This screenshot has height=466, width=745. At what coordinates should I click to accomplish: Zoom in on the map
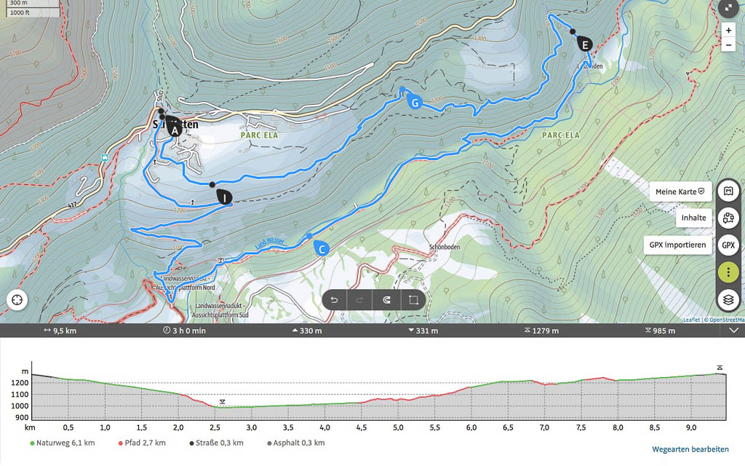coord(728,31)
